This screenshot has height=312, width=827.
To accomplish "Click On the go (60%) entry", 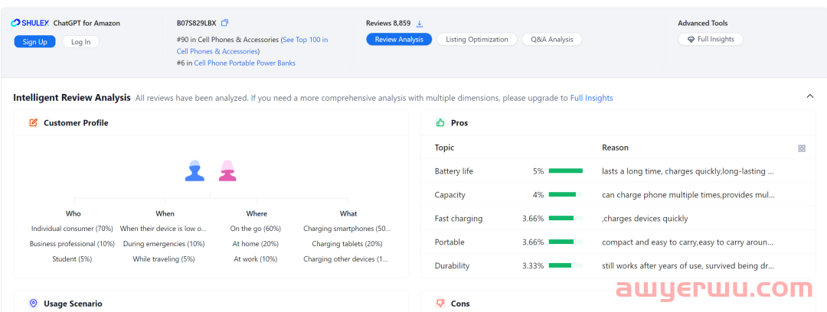I will [x=255, y=229].
